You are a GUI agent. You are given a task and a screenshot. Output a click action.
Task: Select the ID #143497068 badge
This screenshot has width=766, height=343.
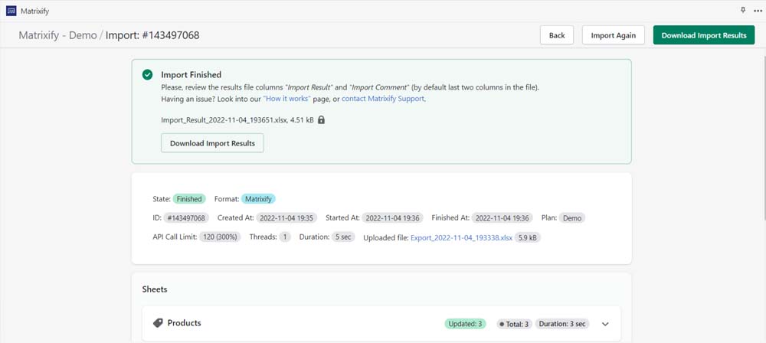[185, 218]
